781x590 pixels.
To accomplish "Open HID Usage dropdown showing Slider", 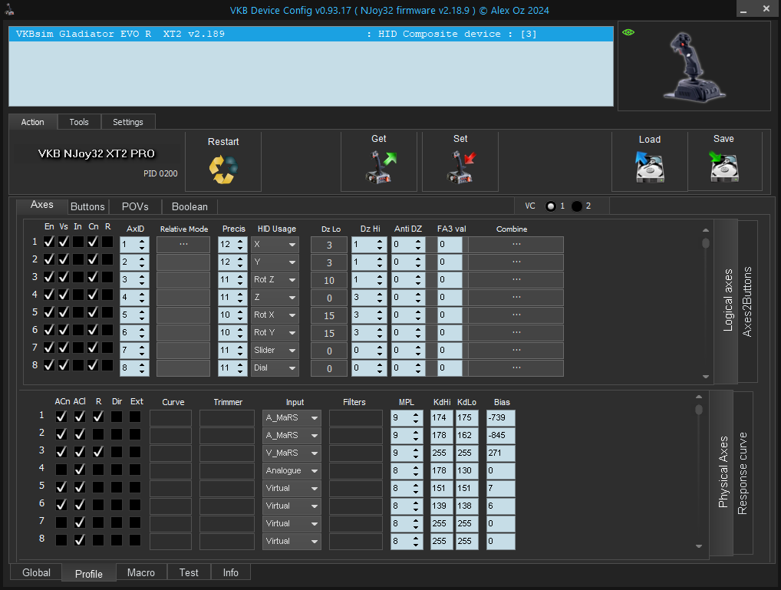I will click(275, 351).
